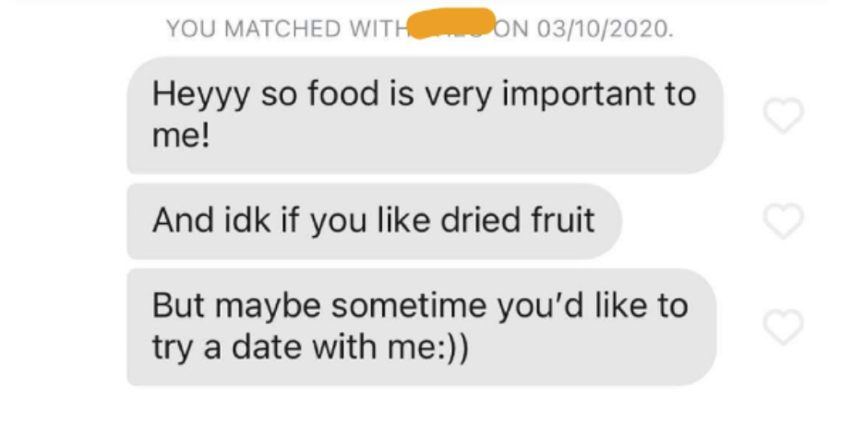This screenshot has height=437, width=864.
Task: Click the word "Heyyy" in the first message
Action: pos(200,95)
